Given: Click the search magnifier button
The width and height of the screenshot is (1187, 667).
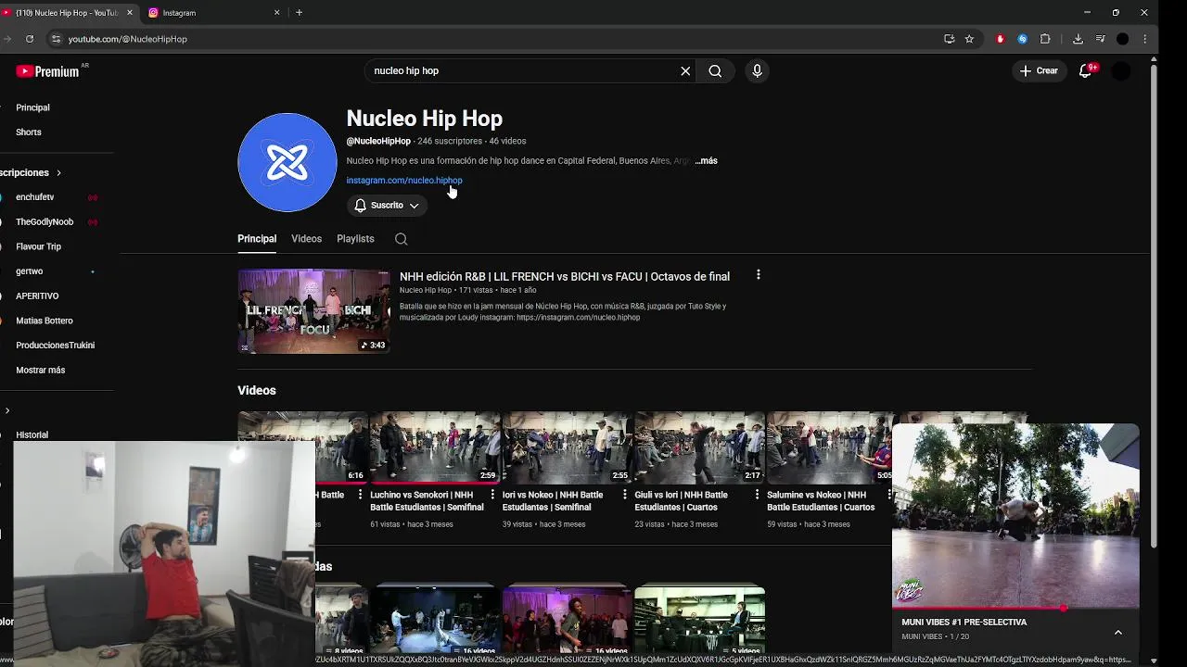Looking at the screenshot, I should (x=715, y=70).
